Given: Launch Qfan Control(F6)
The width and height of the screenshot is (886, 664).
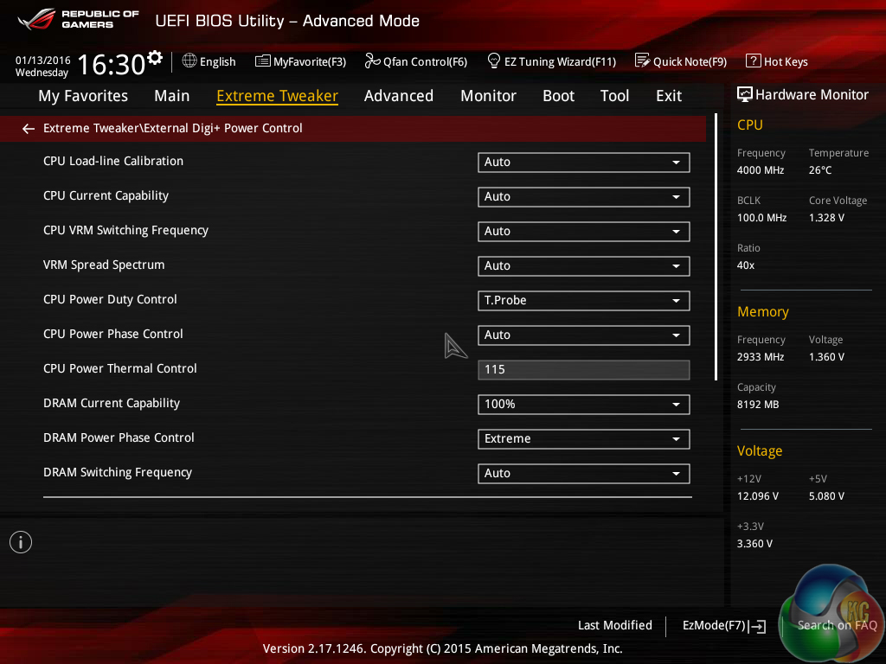Looking at the screenshot, I should click(x=416, y=61).
